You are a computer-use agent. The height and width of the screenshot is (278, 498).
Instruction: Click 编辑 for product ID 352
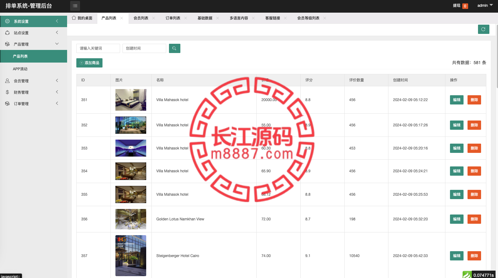coord(457,125)
